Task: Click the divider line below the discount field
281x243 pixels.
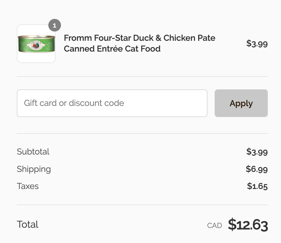Action: click(142, 133)
